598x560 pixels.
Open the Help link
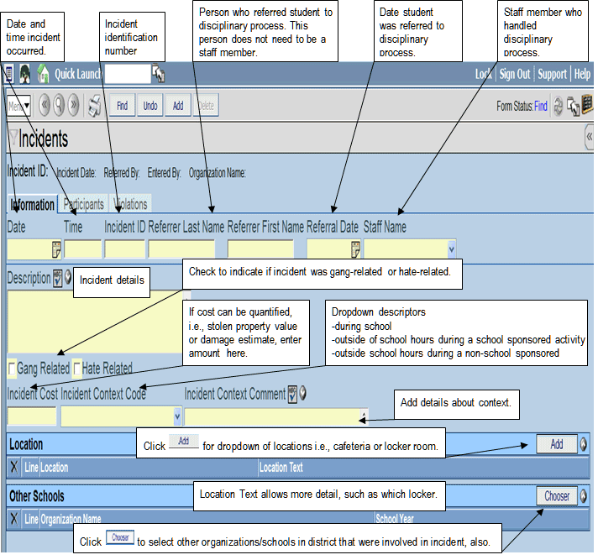tap(582, 74)
